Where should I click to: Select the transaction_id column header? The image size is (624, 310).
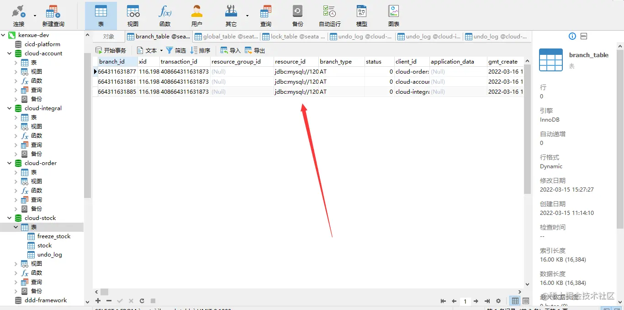click(185, 62)
